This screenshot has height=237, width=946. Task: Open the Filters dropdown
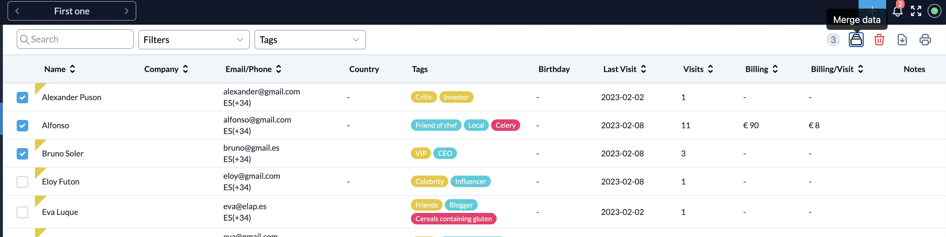click(194, 40)
